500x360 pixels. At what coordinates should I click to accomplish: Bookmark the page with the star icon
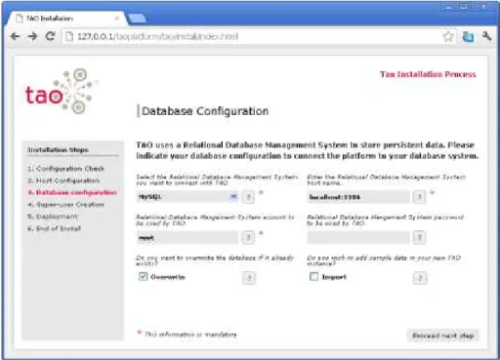(x=448, y=36)
